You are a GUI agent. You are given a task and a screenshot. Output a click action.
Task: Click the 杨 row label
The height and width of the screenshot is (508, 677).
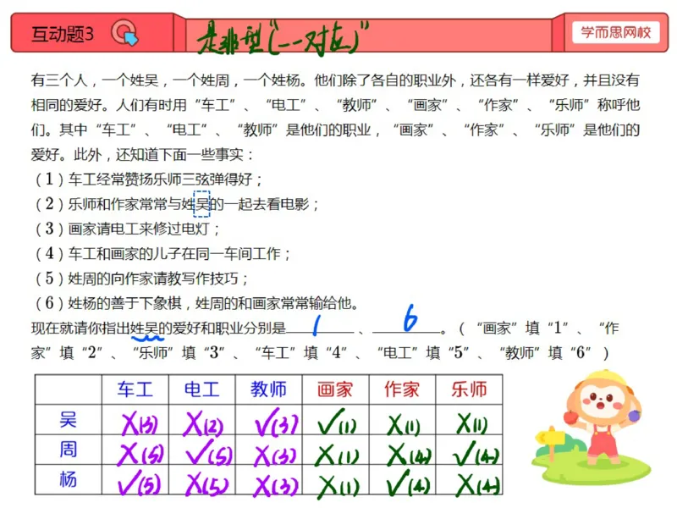pos(69,479)
